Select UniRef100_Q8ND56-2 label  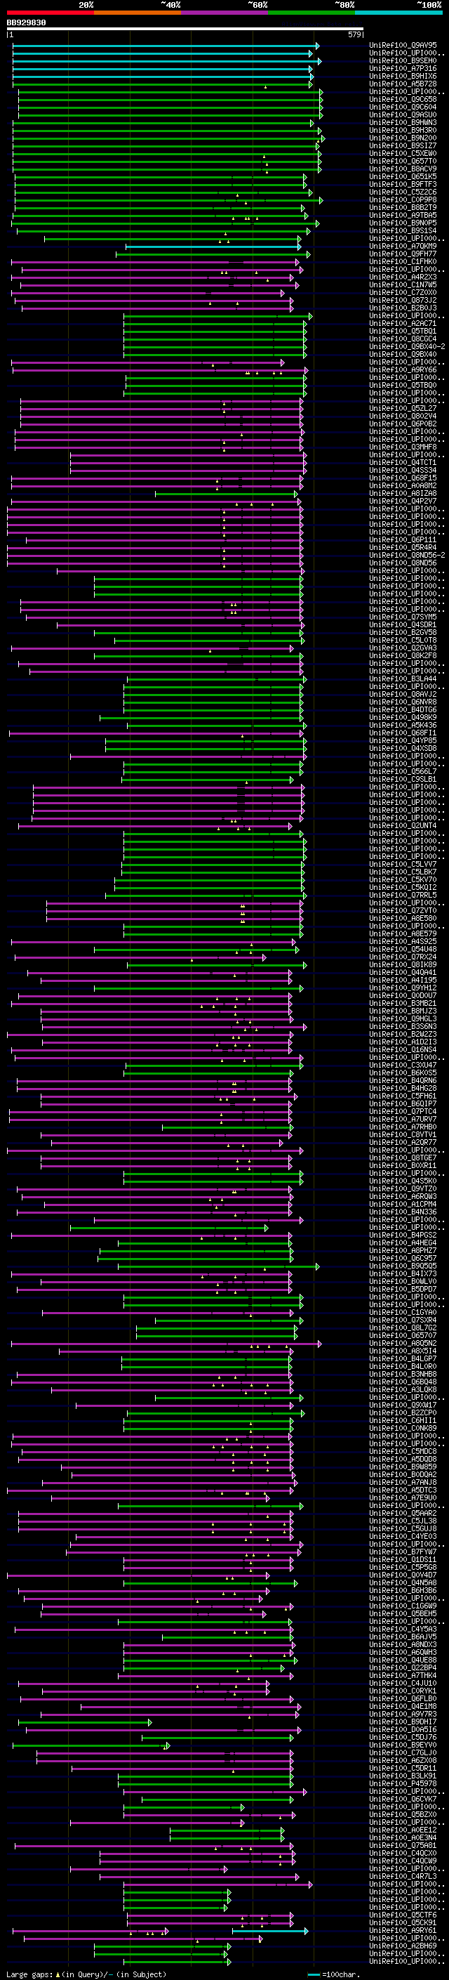(407, 555)
